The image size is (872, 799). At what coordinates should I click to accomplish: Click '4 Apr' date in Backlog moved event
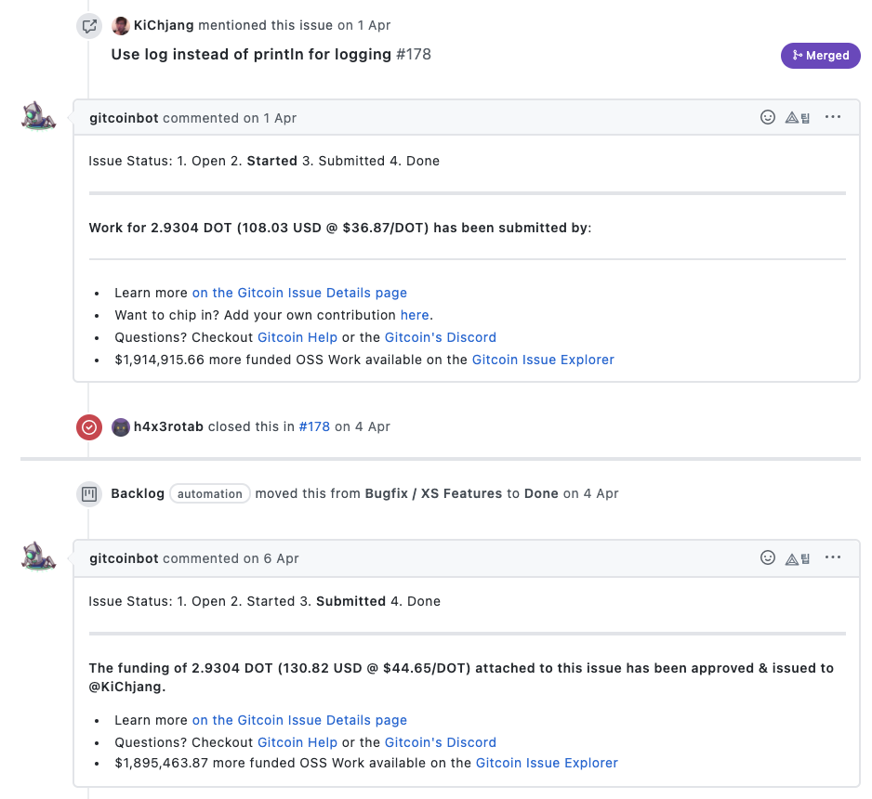point(601,493)
